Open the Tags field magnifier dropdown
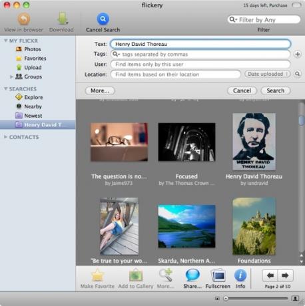 (x=116, y=54)
